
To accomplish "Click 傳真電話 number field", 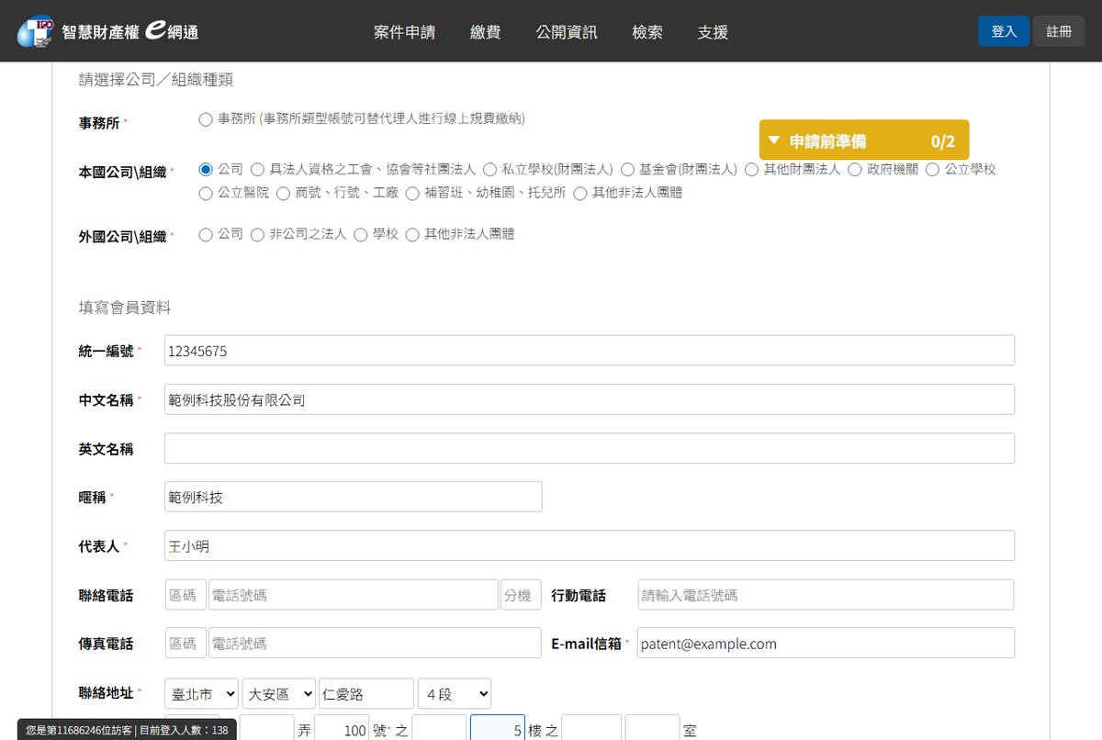I will 375,644.
